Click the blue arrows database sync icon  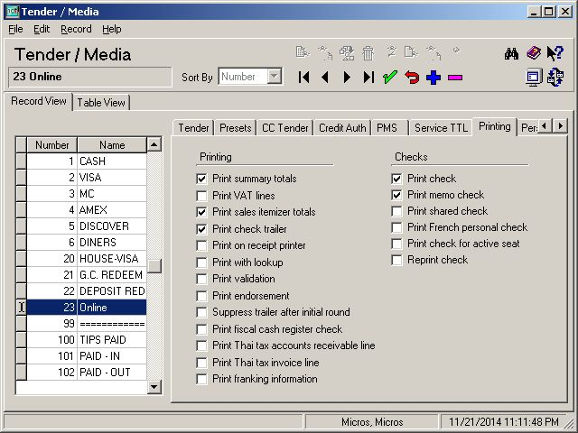(555, 78)
